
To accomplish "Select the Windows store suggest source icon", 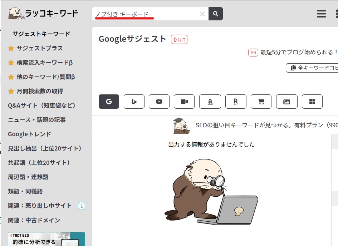I will coord(312,102).
